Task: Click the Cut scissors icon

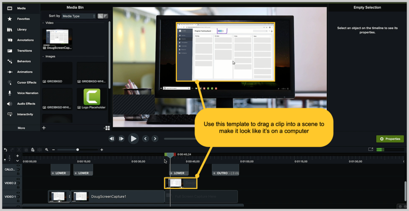Action: (19, 150)
